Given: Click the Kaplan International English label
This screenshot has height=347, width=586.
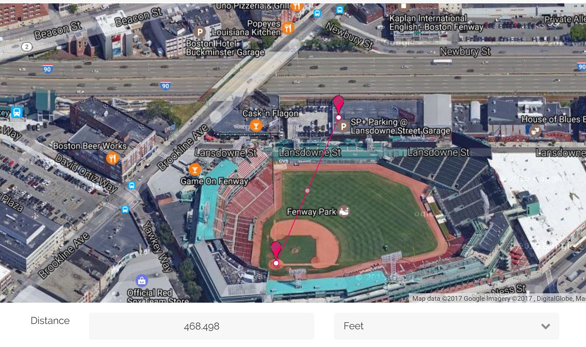Looking at the screenshot, I should coord(436,23).
